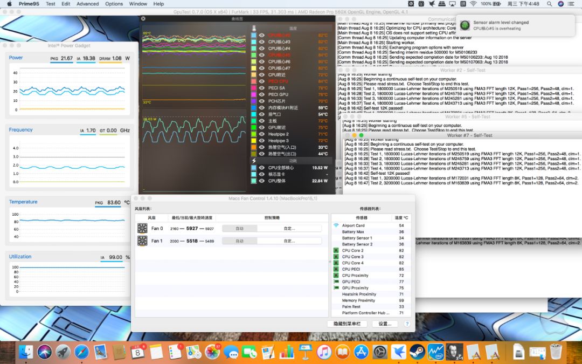
Task: Open Macs Fan Control settings via 设置... button
Action: (384, 324)
